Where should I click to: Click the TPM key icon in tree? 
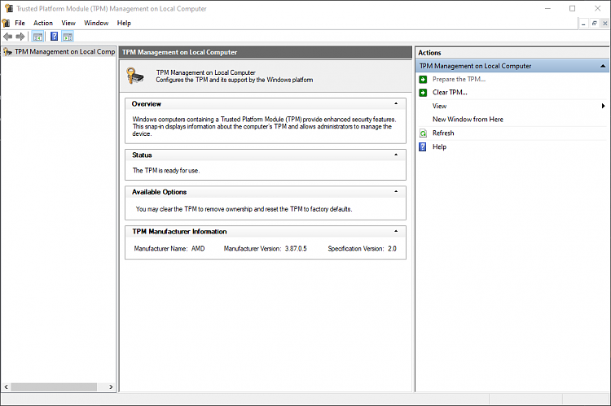pos(7,52)
